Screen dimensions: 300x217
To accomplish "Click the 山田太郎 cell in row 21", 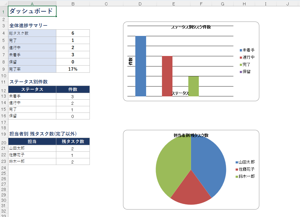I will click(32, 148).
